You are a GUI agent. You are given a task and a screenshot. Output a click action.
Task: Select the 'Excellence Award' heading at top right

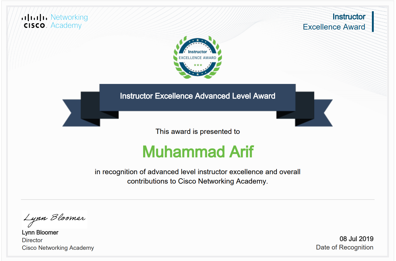tap(334, 27)
